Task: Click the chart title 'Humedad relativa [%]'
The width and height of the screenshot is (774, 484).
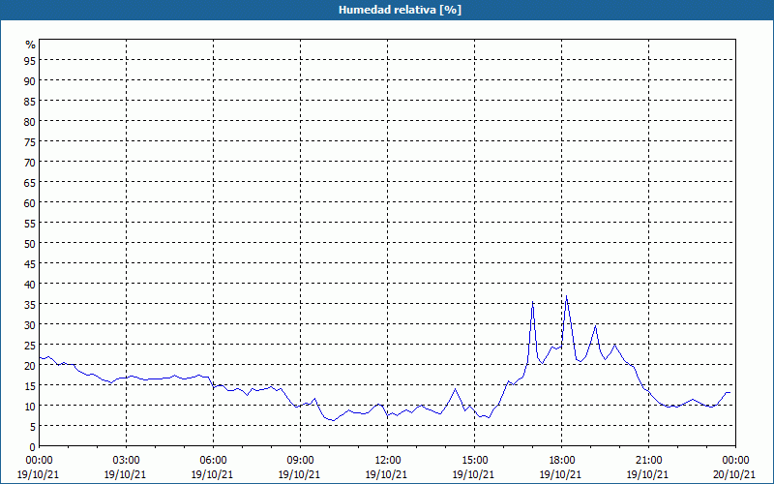Action: coord(400,10)
